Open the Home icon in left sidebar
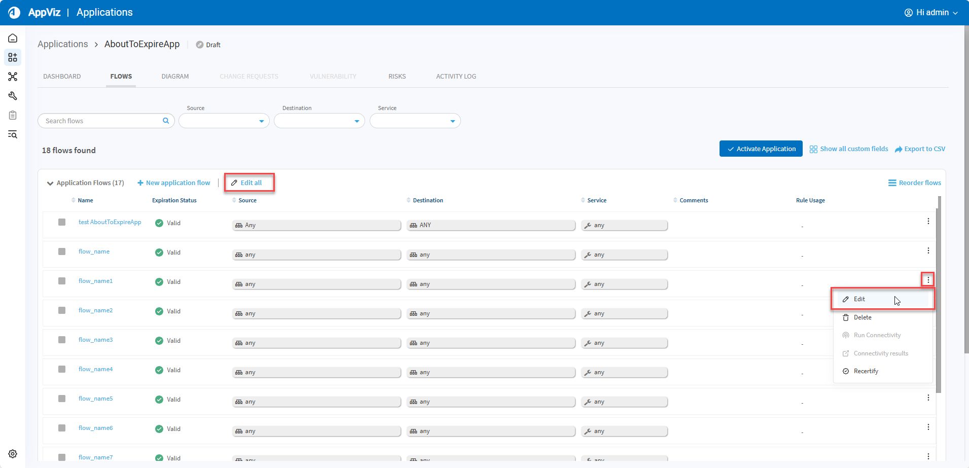The image size is (969, 468). click(x=13, y=39)
